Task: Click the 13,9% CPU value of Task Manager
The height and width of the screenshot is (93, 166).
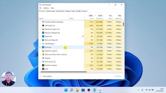Action: (91, 44)
